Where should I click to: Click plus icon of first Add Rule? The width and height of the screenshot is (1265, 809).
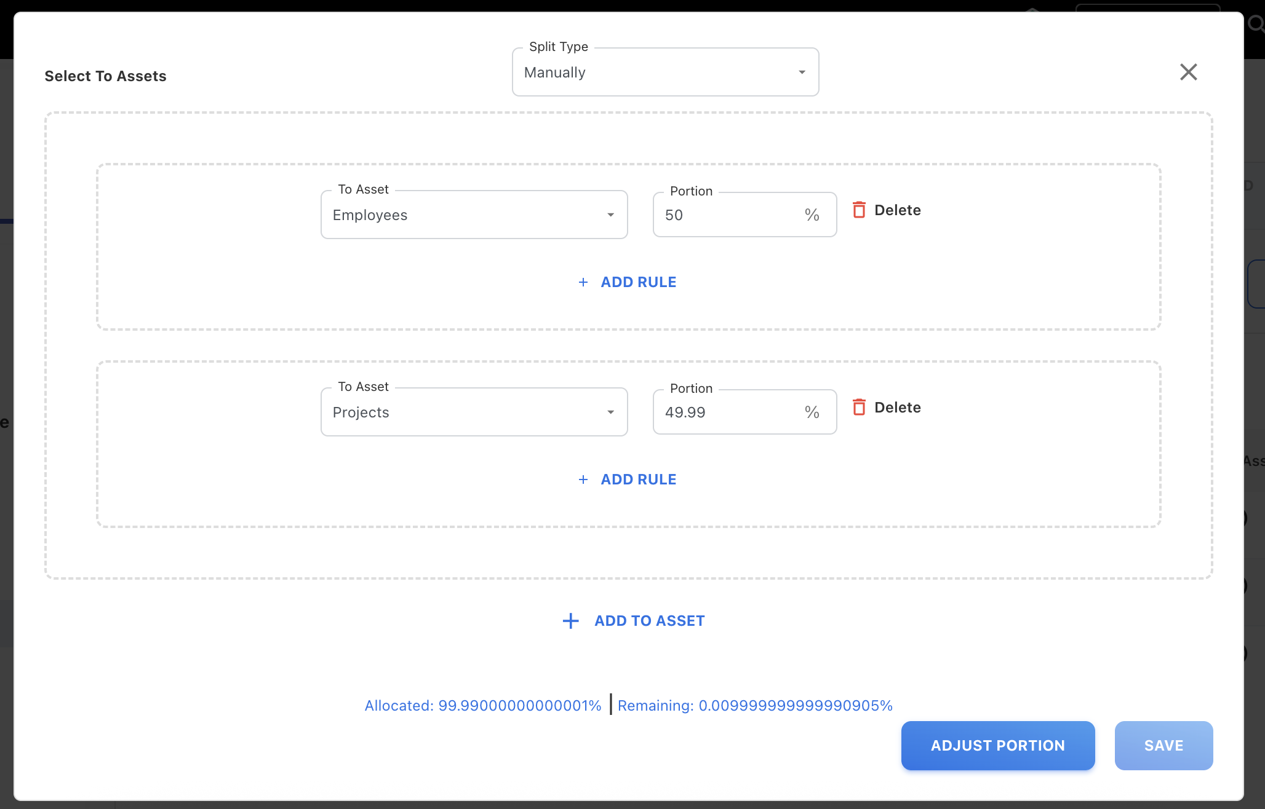tap(583, 282)
